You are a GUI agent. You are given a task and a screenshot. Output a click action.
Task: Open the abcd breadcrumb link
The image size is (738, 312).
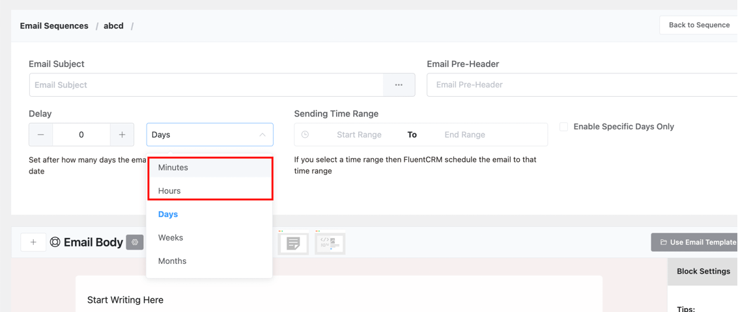pos(113,26)
